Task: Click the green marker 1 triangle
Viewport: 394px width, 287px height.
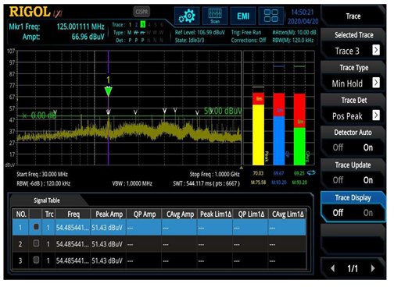Action: pos(109,91)
